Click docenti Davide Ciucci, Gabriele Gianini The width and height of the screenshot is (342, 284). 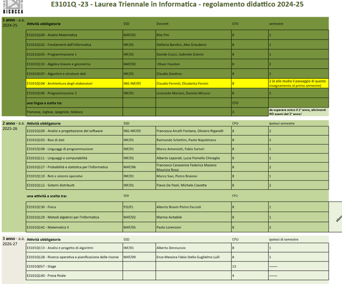(x=193, y=54)
